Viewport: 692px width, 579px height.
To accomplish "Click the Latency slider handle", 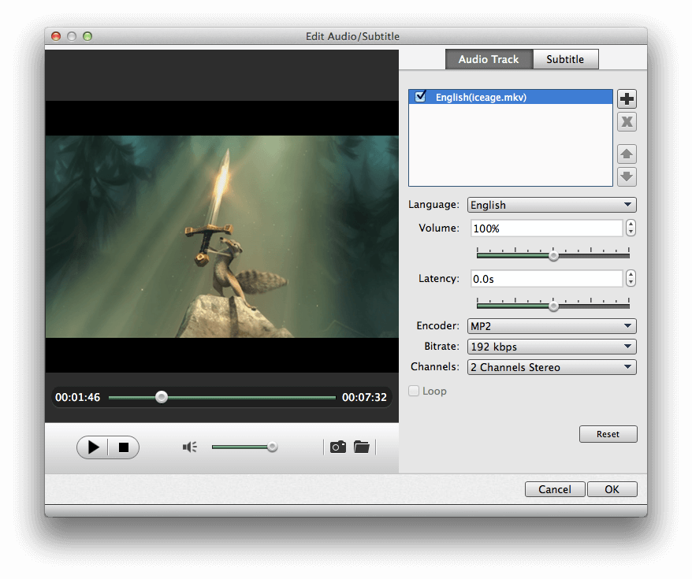I will pos(553,306).
